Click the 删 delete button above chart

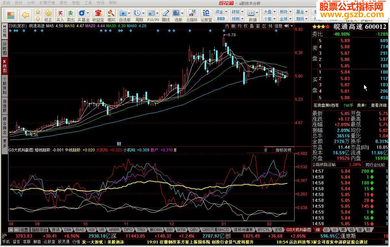coord(233,26)
